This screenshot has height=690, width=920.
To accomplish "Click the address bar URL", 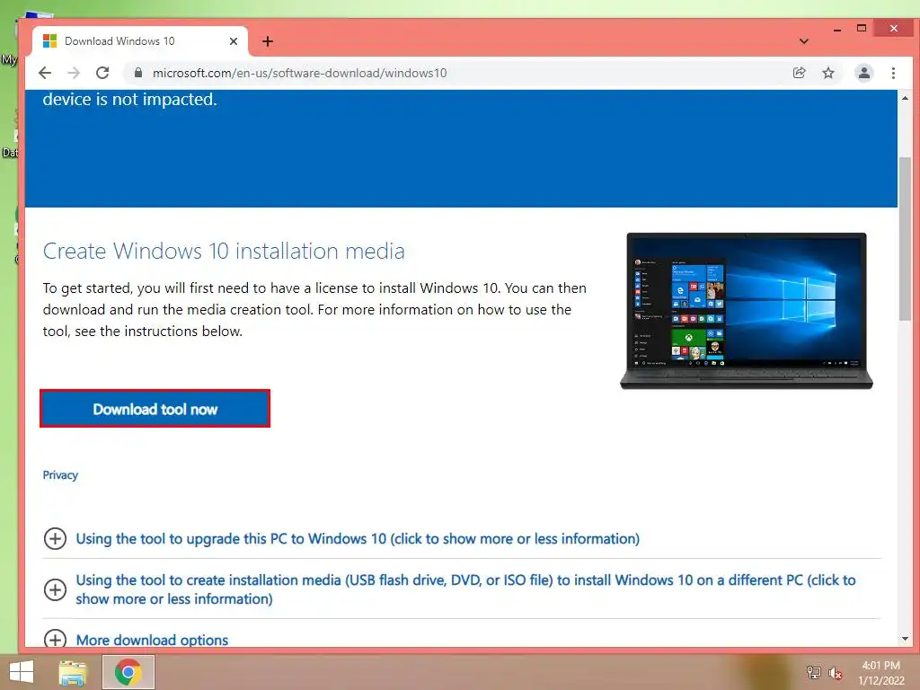I will (300, 73).
